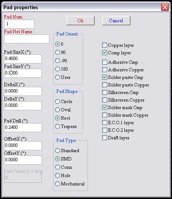Click the Cancel button
This screenshot has width=172, height=199.
pos(116,20)
